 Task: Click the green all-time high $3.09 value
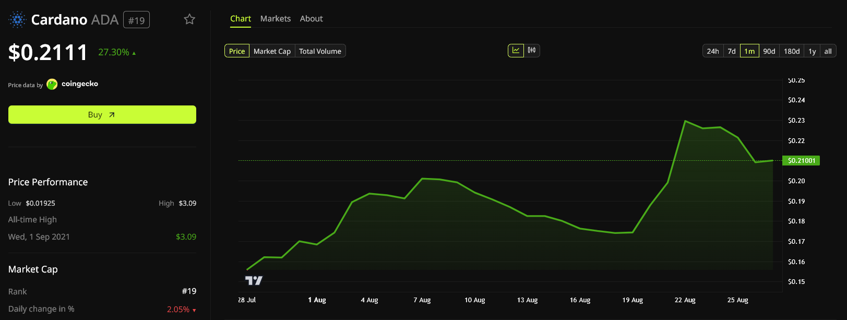pyautogui.click(x=186, y=236)
